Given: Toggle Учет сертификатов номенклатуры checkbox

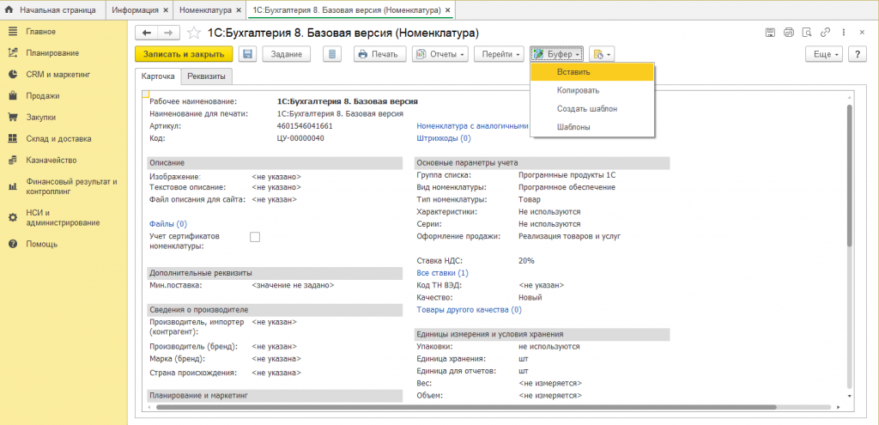Looking at the screenshot, I should click(x=255, y=237).
